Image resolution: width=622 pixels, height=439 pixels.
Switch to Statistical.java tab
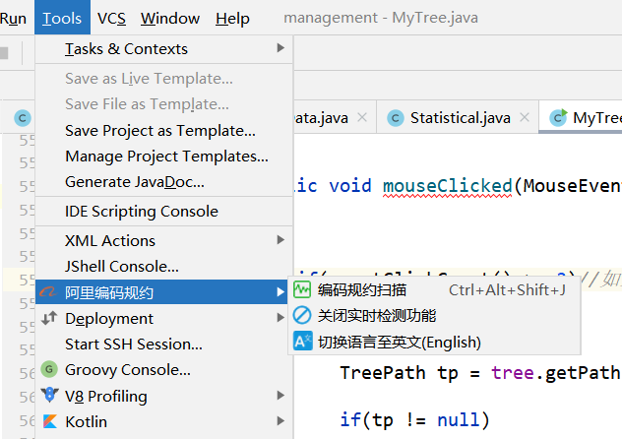(458, 118)
